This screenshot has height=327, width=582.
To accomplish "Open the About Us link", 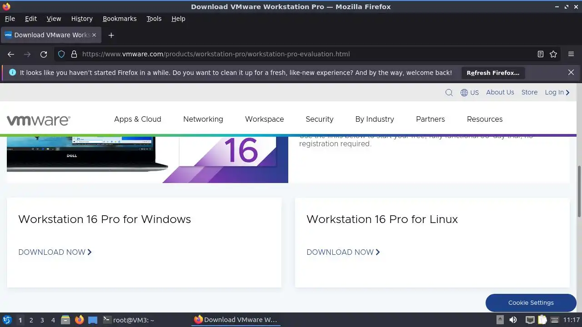I will coord(500,92).
